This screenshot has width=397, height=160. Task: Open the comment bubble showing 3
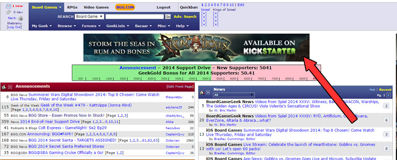tap(386, 134)
